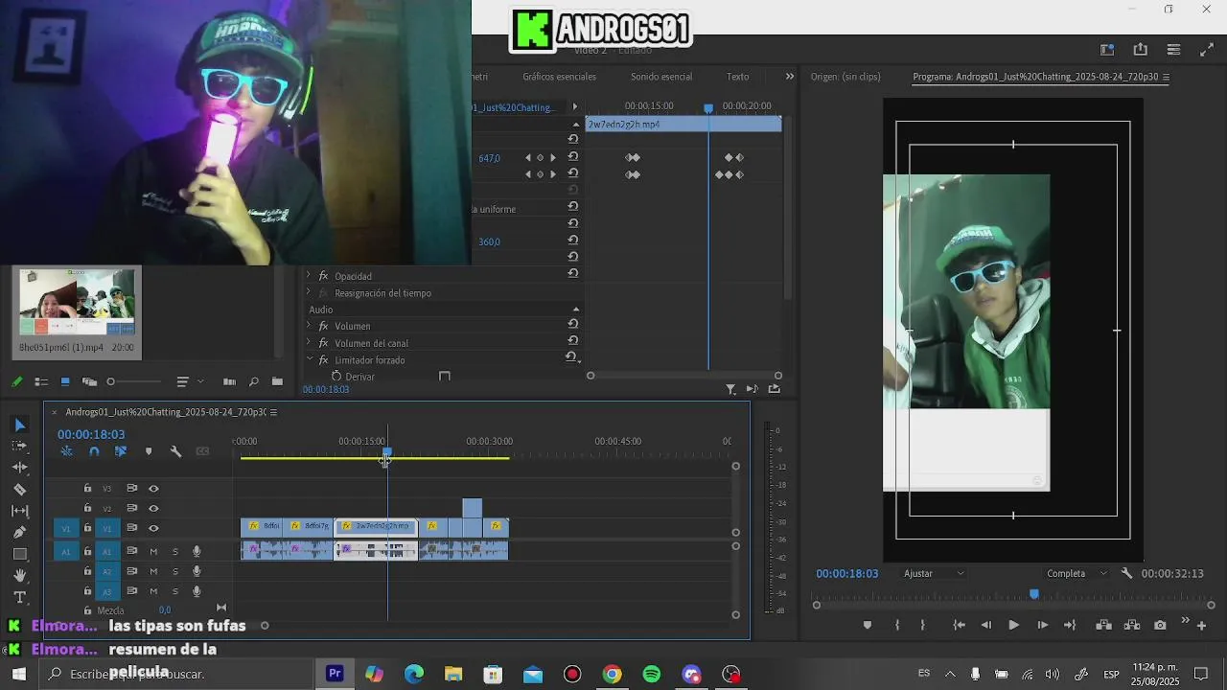Go to In point
The height and width of the screenshot is (690, 1227).
(959, 625)
